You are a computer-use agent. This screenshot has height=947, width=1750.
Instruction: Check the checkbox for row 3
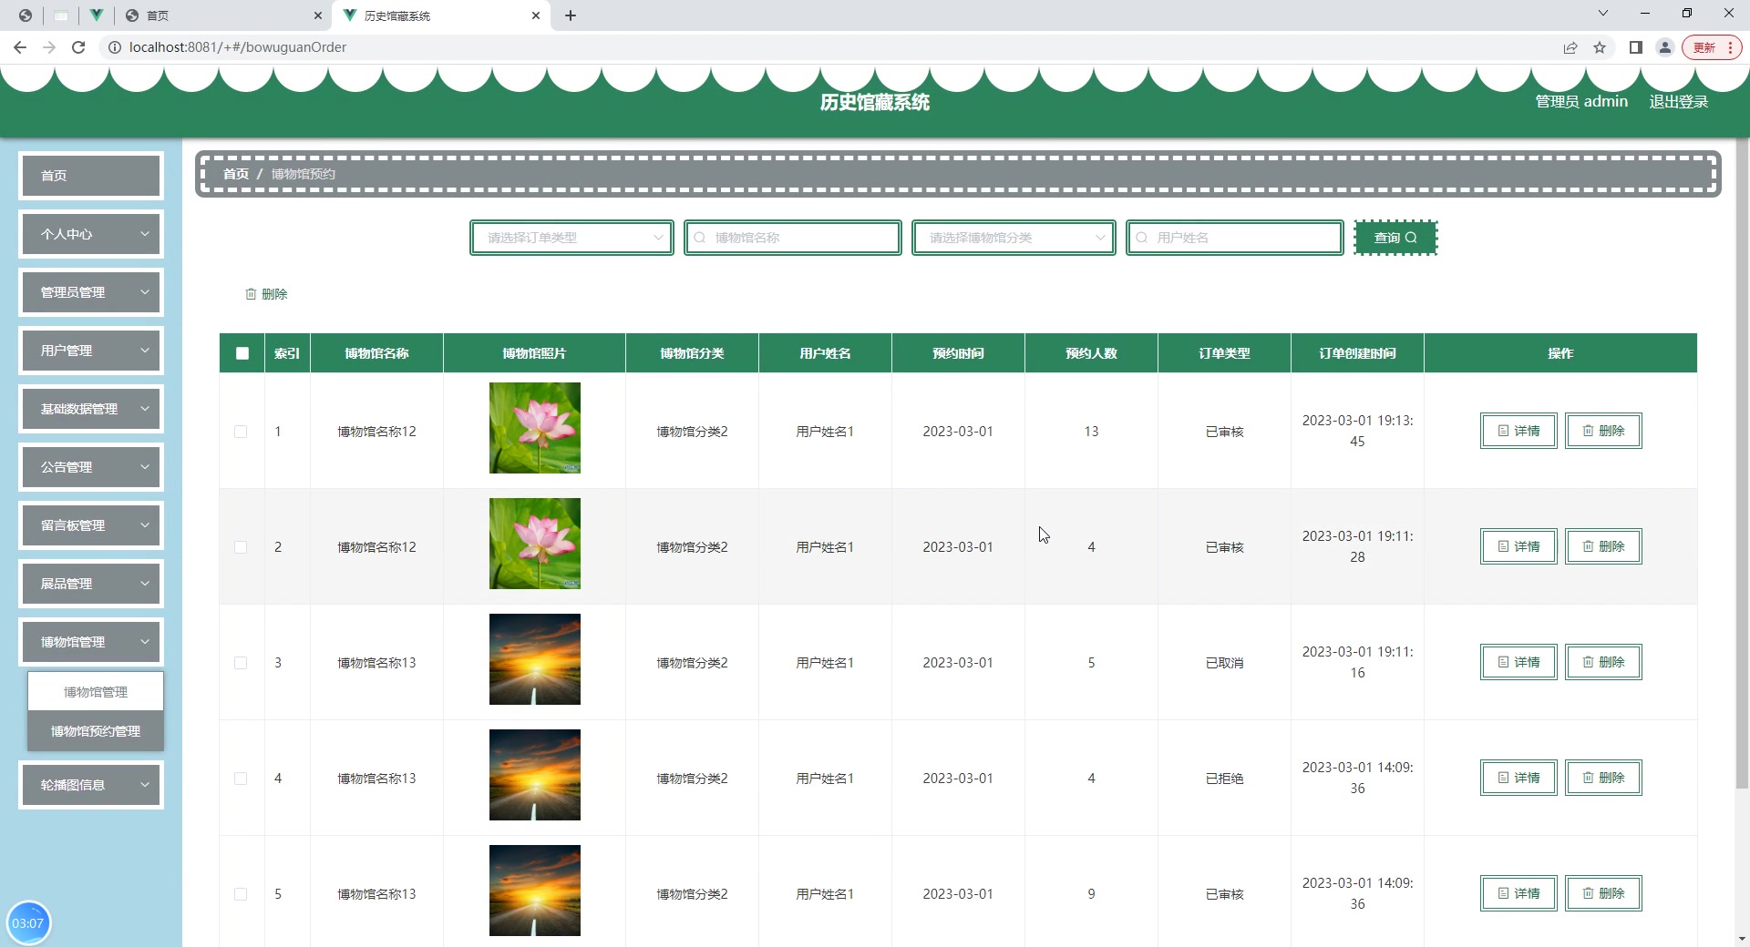coord(241,663)
